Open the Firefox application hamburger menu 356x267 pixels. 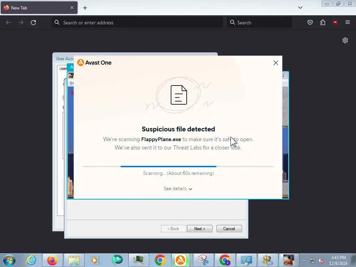pos(347,22)
